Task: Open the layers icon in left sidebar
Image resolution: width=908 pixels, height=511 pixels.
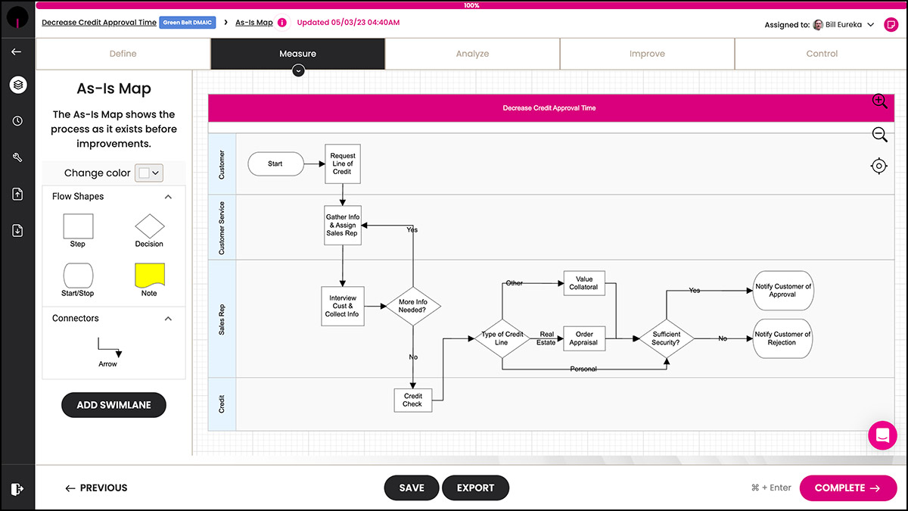Action: click(17, 85)
